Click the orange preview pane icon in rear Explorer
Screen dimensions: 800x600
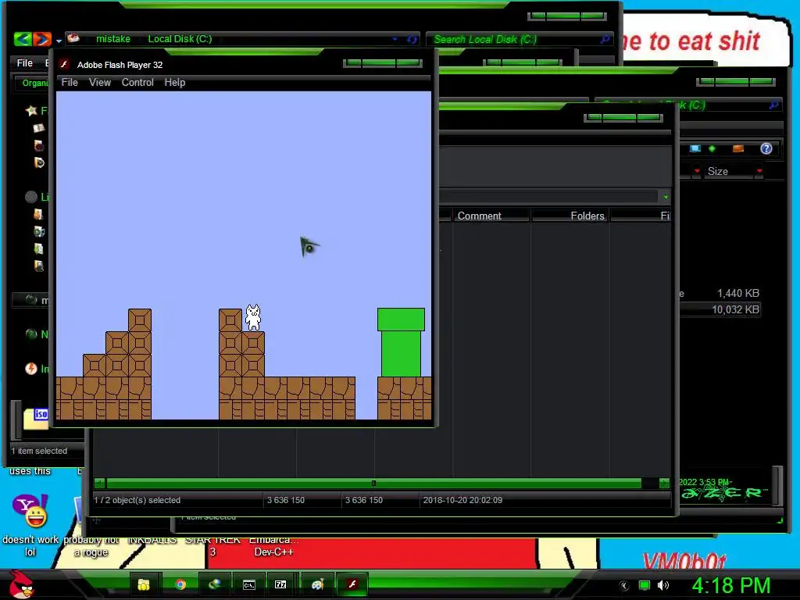coord(737,148)
